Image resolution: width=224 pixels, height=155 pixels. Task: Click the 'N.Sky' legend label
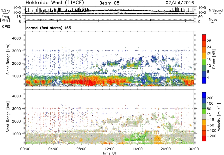[5, 10]
